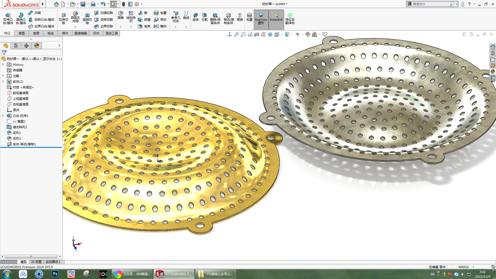Open the Hole Wizard dropdown arrow

coord(75,27)
